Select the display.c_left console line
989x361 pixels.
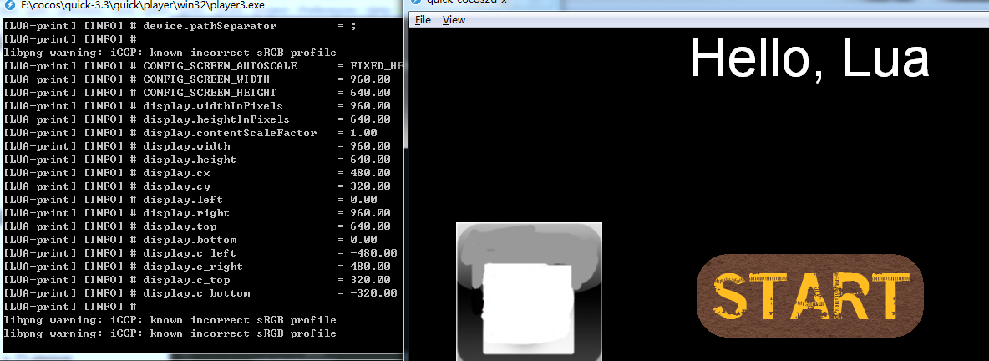[200, 253]
